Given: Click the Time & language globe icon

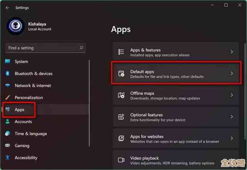Looking at the screenshot, I should point(7,133).
